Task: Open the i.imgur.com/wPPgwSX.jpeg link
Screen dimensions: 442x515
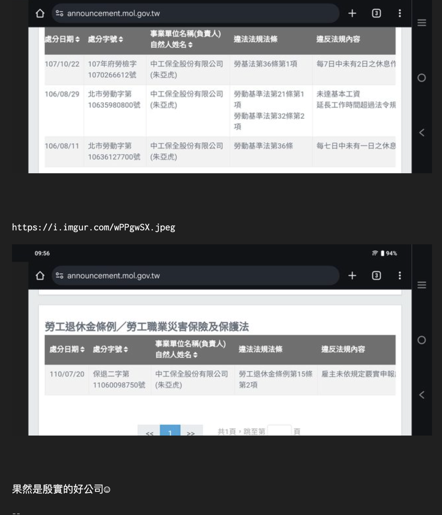Action: tap(94, 228)
